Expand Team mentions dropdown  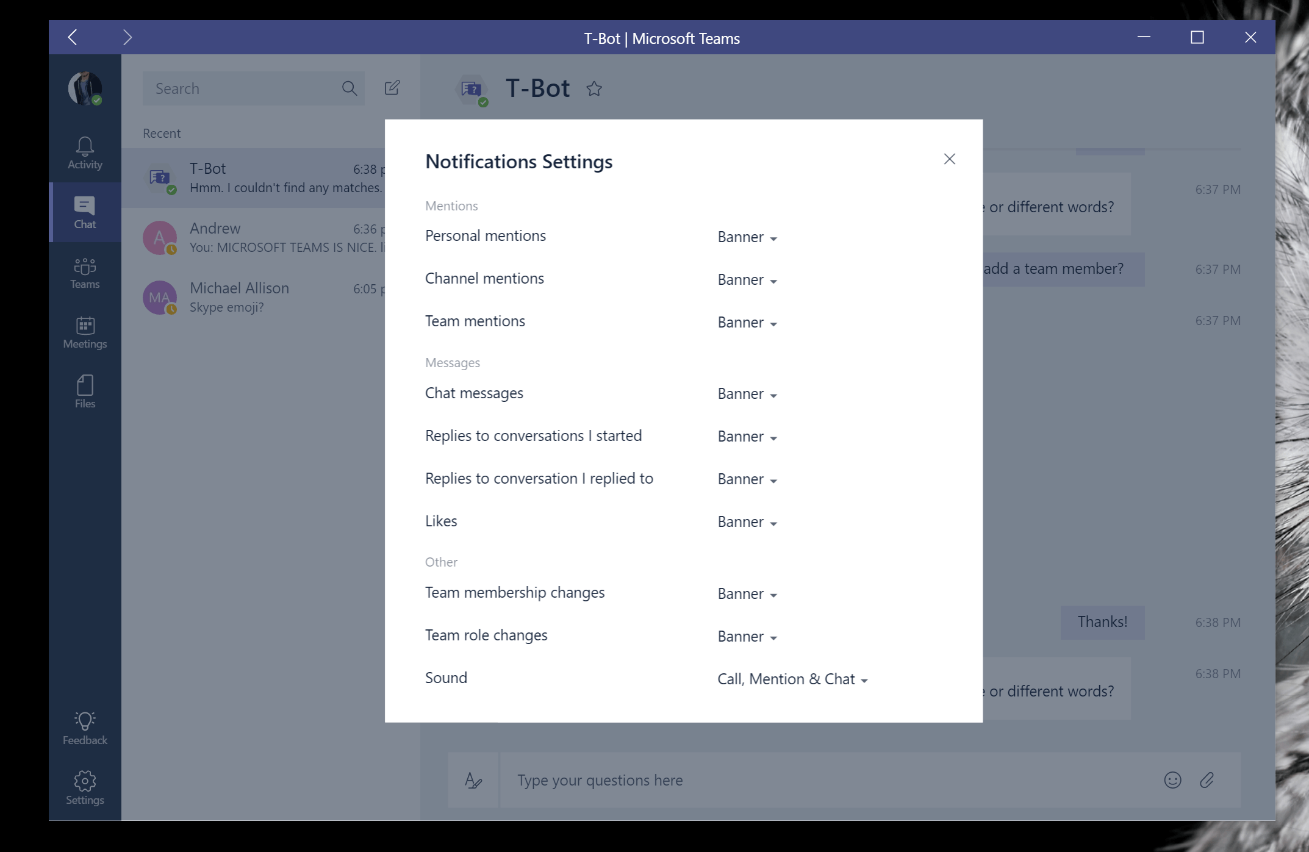click(x=747, y=323)
